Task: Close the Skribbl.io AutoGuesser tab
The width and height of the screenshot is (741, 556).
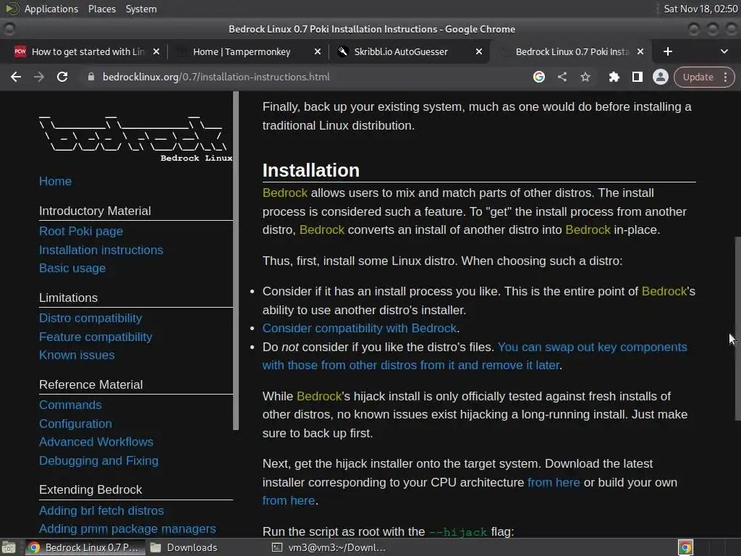Action: pos(479,51)
